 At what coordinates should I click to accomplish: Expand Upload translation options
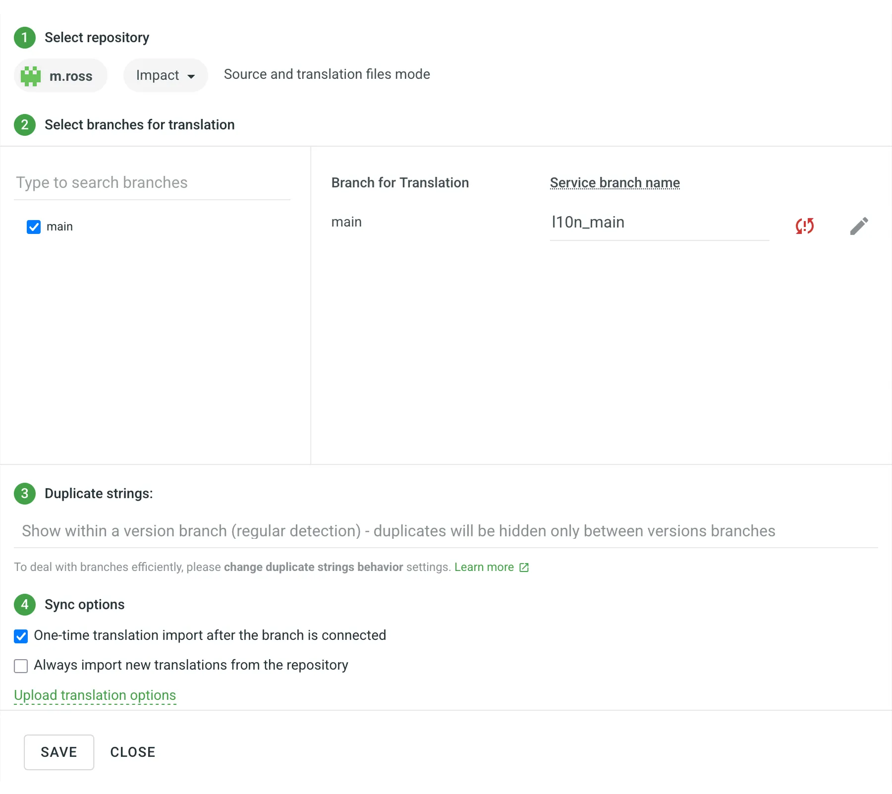click(x=95, y=695)
